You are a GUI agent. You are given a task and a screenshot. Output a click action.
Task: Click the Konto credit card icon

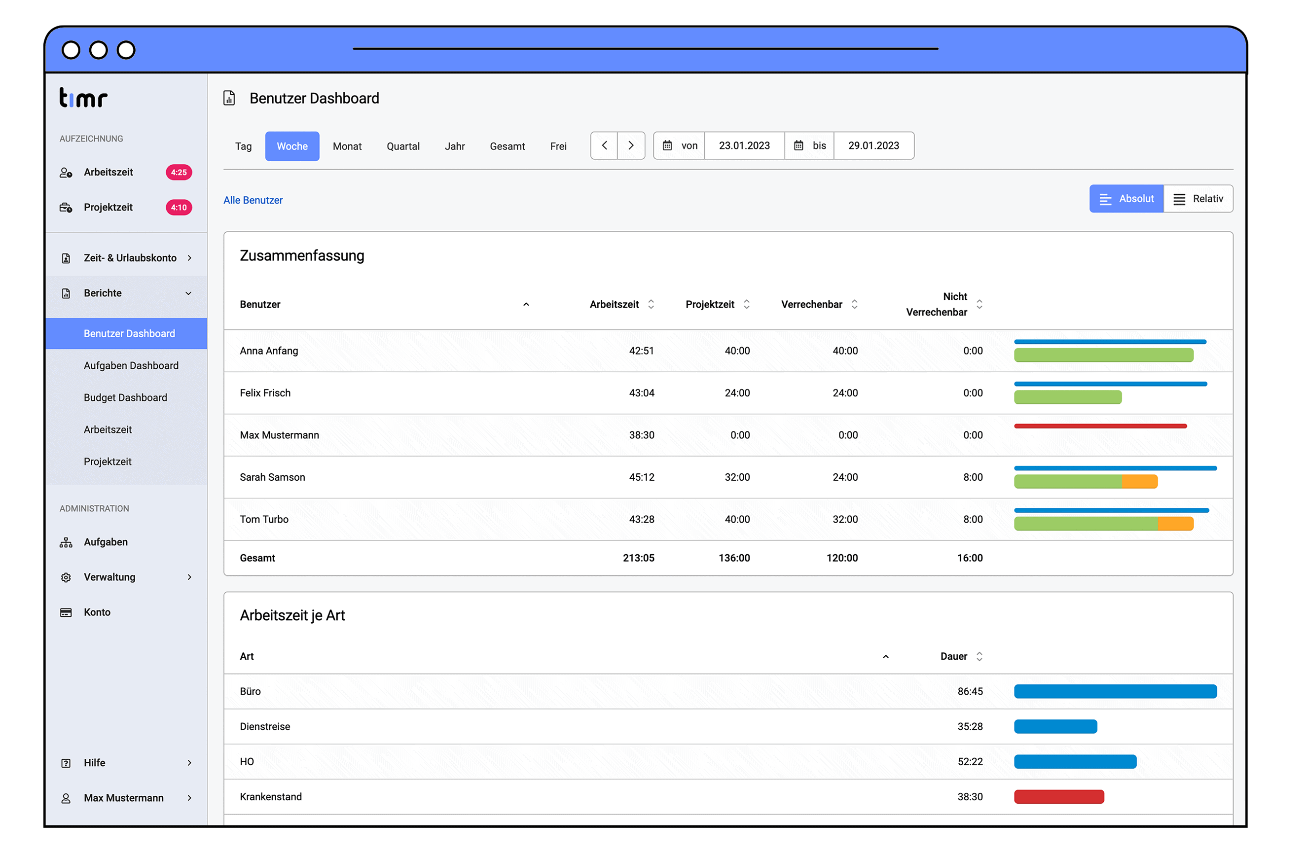66,613
